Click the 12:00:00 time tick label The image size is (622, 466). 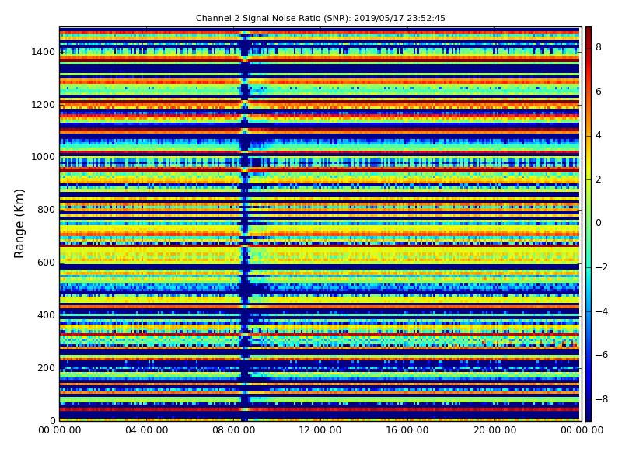[x=320, y=430]
